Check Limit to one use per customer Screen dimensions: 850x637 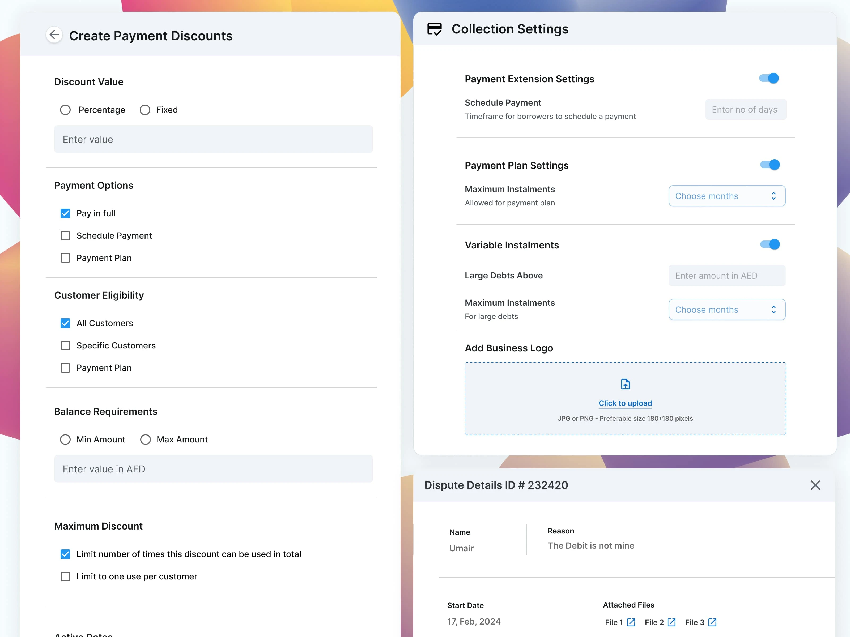(65, 576)
